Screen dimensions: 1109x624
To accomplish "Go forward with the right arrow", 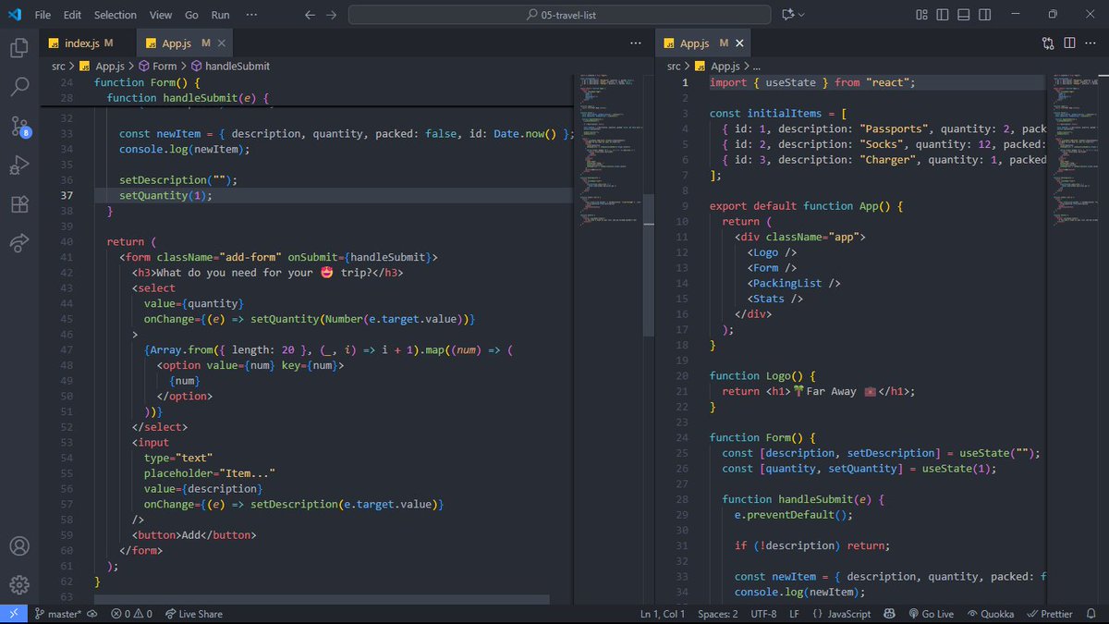I will (x=333, y=15).
